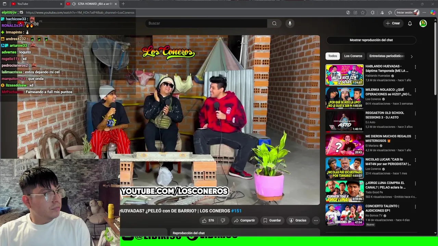
Task: Click the #151 hashtag link in title
Action: coord(236,211)
